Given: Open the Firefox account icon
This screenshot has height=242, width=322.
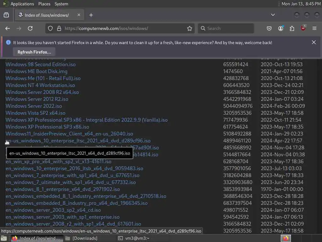Looking at the screenshot, I should tap(280, 28).
